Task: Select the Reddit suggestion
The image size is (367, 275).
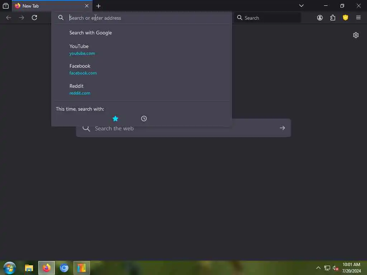Action: [141, 89]
